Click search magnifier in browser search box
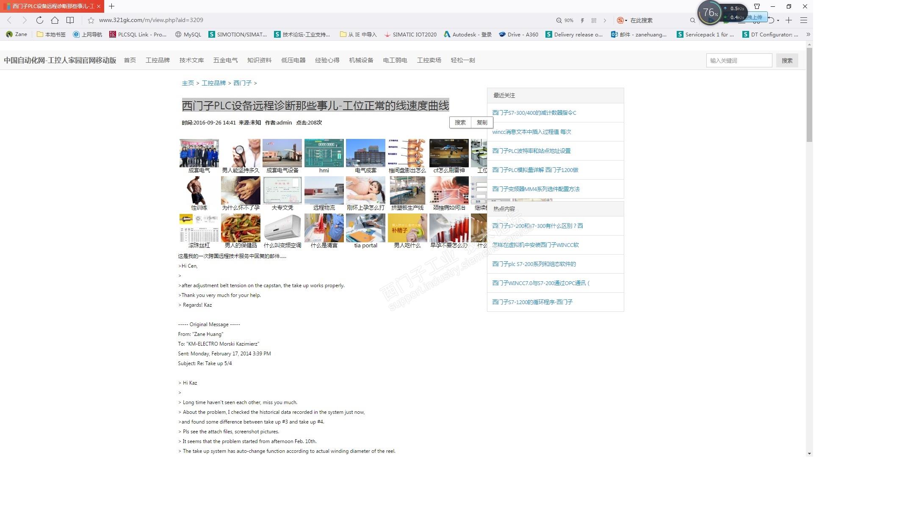This screenshot has height=521, width=913. click(692, 20)
